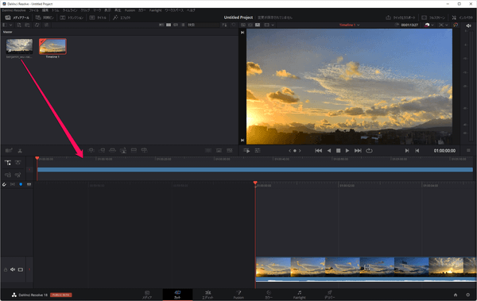477x301 pixels.
Task: Play the timeline in reverse
Action: (x=329, y=151)
